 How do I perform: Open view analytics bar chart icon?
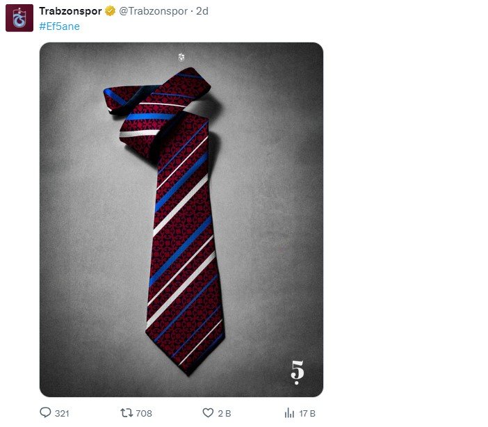click(289, 413)
